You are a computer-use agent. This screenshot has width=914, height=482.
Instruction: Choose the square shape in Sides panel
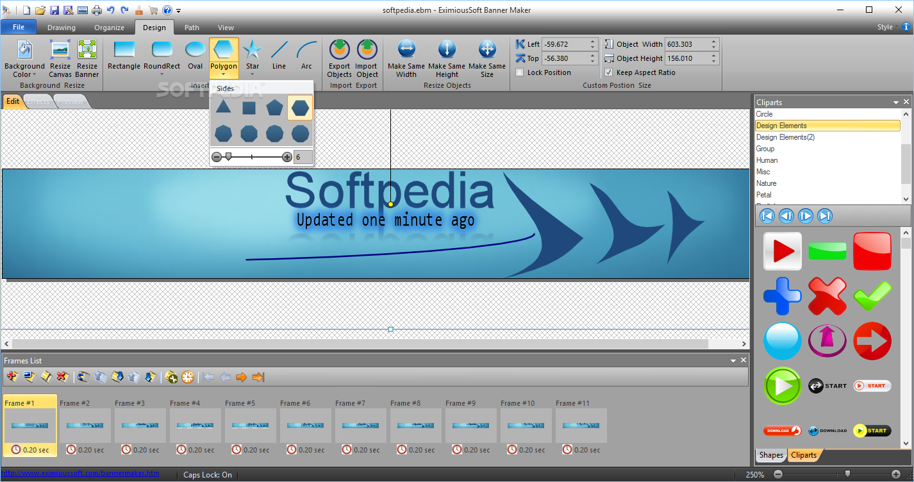pyautogui.click(x=249, y=108)
